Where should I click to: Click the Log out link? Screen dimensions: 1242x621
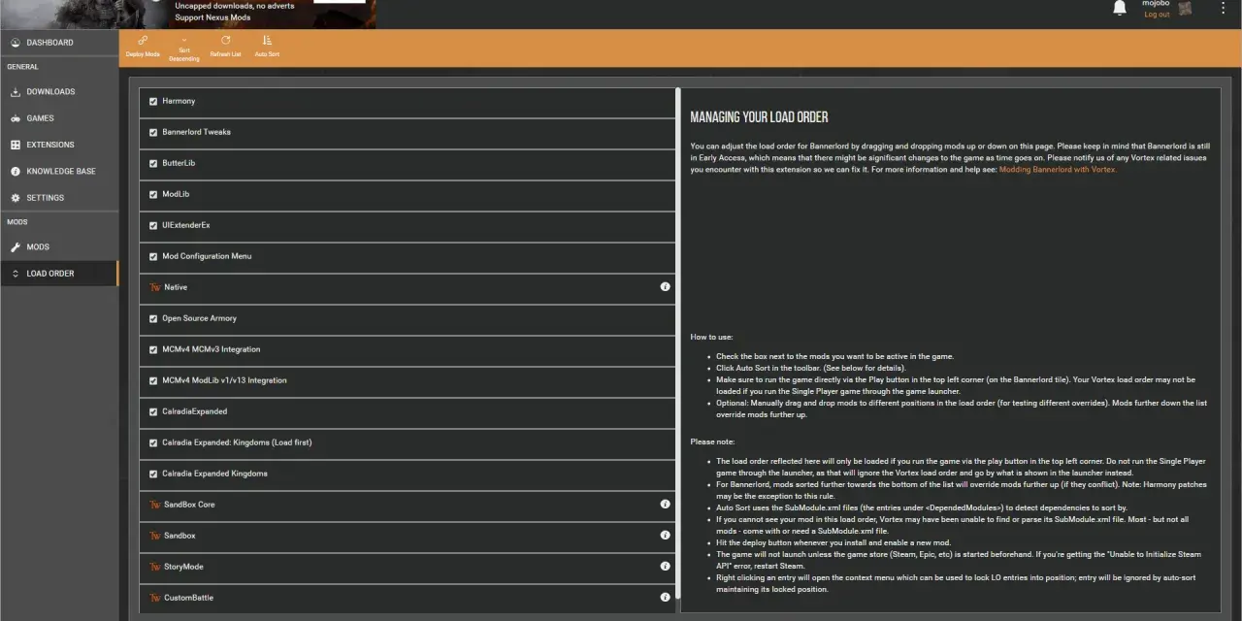click(1157, 15)
